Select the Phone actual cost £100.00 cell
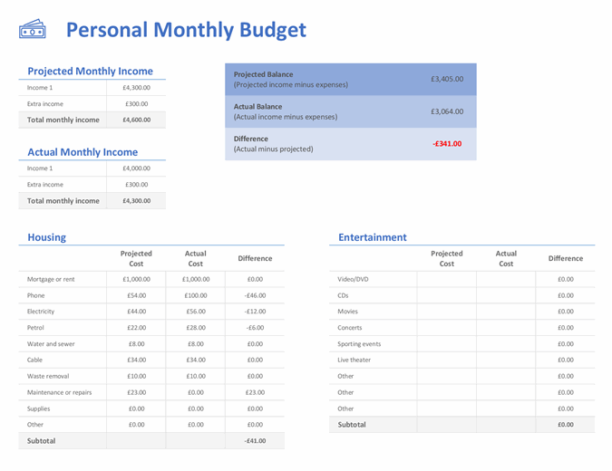Image resolution: width=612 pixels, height=471 pixels. pos(195,295)
